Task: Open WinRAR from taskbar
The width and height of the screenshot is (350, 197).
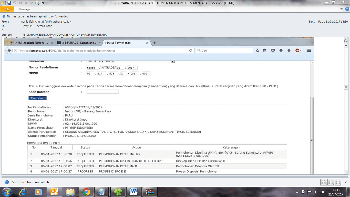Action: 150,192
